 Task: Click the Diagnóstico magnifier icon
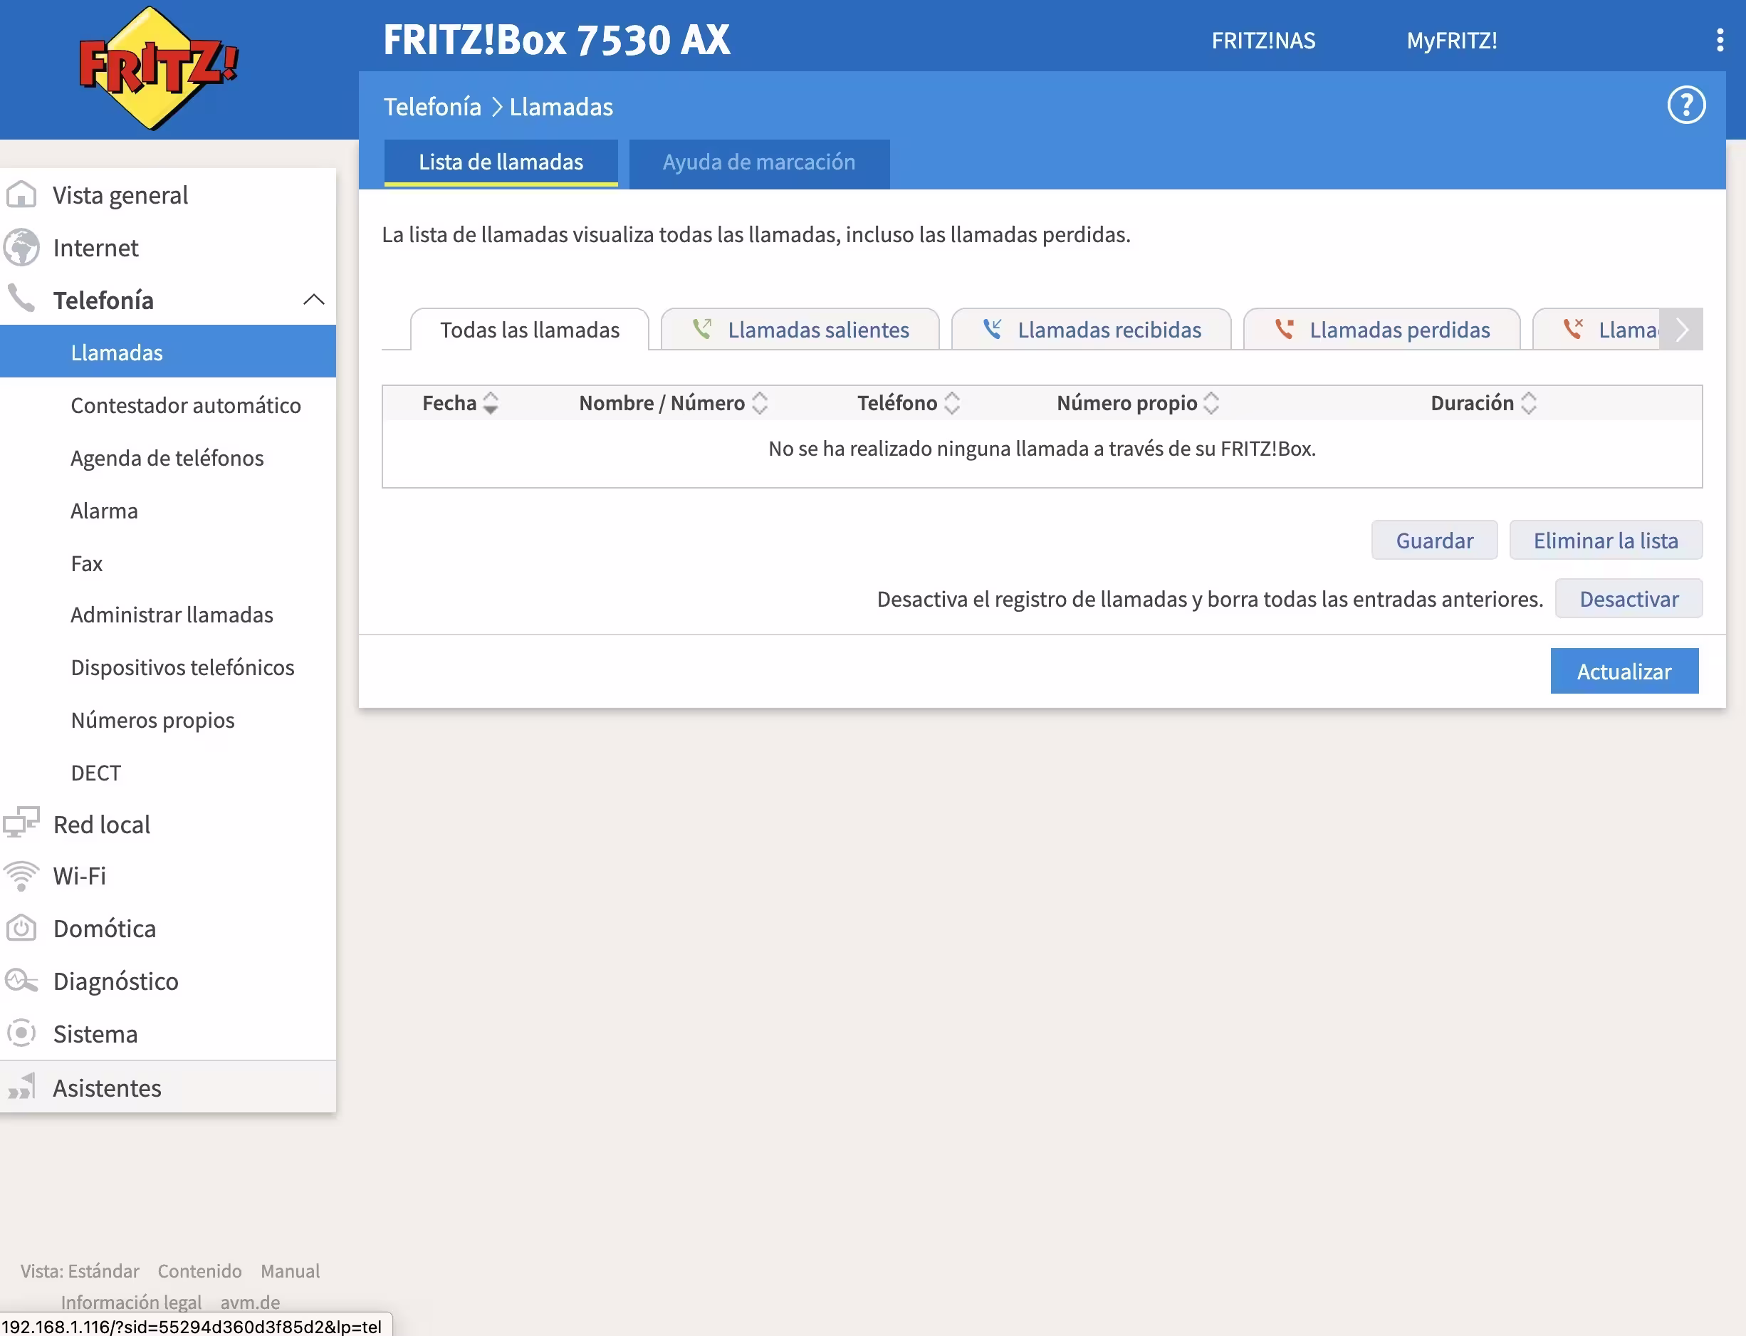coord(21,981)
